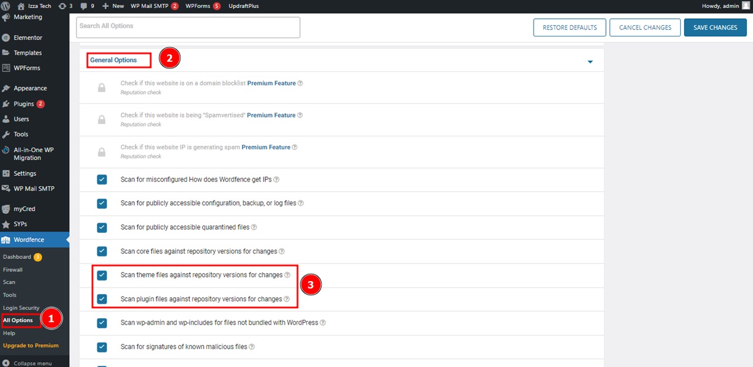The height and width of the screenshot is (367, 753).
Task: Click help icon for theme files scan option
Action: click(x=287, y=275)
